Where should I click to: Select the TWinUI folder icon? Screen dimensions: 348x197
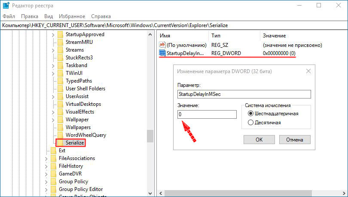pos(60,73)
